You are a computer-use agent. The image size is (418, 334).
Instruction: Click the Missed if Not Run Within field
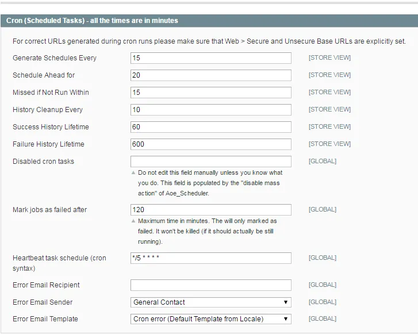(x=210, y=93)
